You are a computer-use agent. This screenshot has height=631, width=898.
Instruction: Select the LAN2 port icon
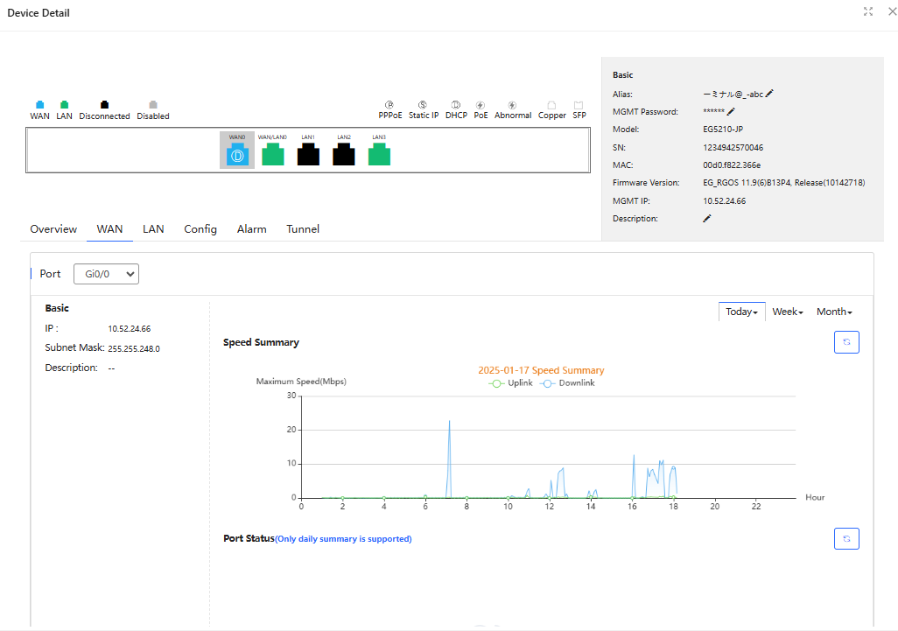pyautogui.click(x=344, y=155)
